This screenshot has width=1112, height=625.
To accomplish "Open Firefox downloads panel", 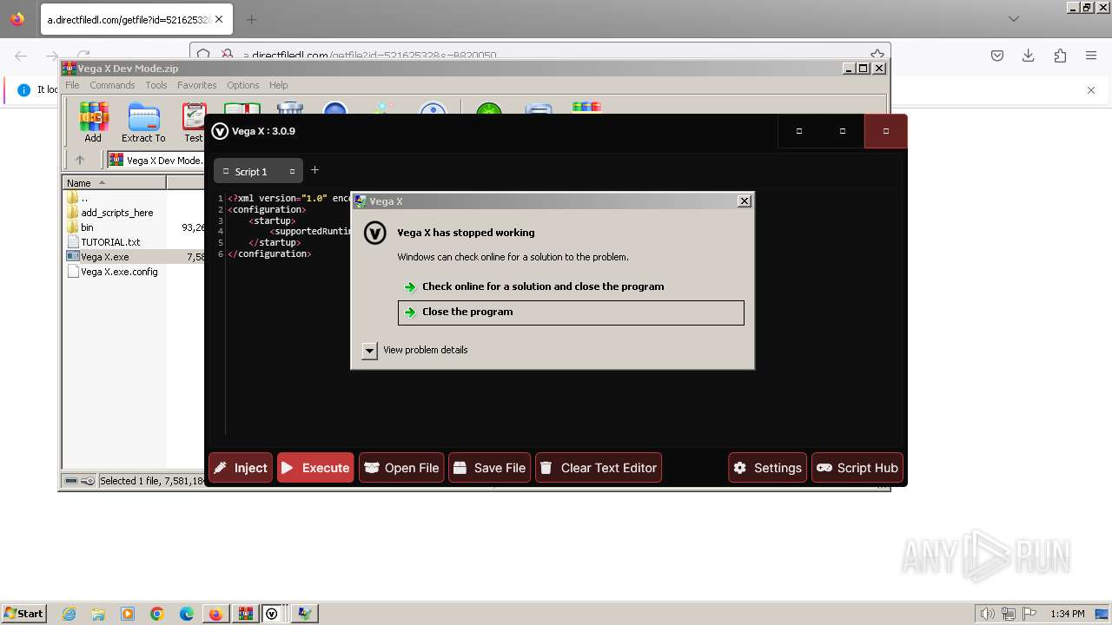I will (1029, 56).
